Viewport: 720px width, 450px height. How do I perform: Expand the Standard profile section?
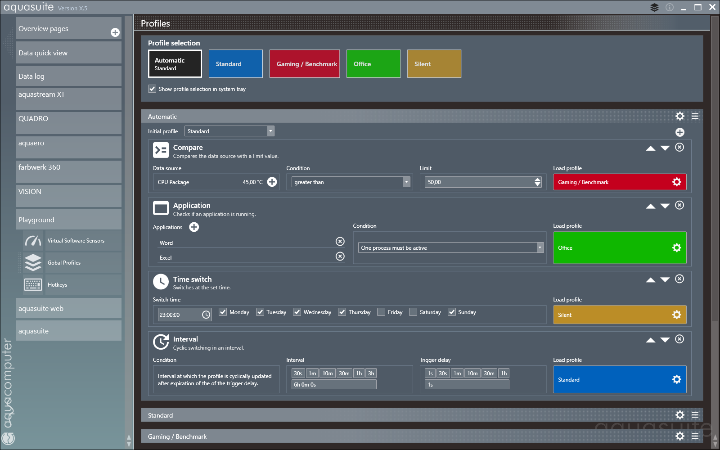tap(422, 415)
